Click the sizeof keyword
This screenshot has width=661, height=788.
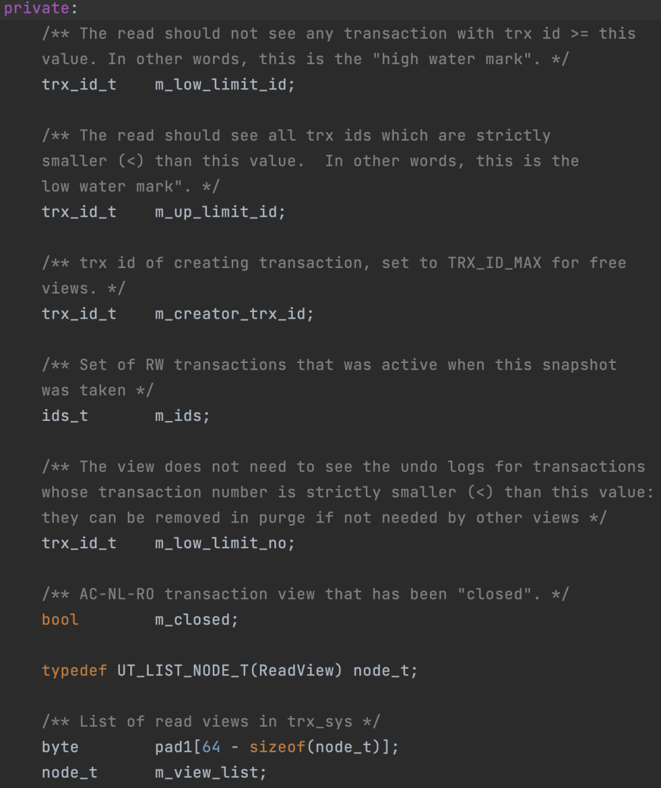(x=277, y=747)
